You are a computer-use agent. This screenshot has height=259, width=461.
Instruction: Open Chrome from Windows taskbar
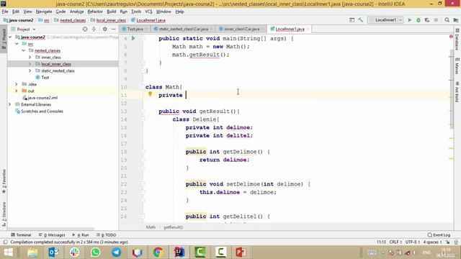point(158,253)
